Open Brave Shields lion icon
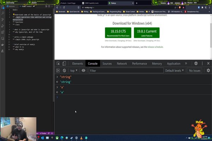 tap(180, 7)
